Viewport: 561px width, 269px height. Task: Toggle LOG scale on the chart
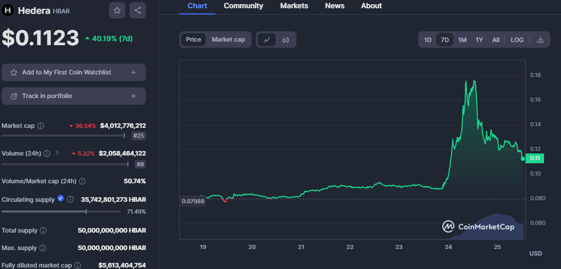point(517,40)
